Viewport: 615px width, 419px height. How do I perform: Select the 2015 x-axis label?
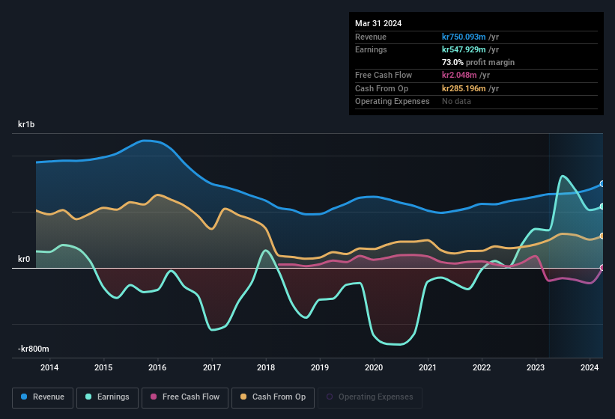coord(103,367)
